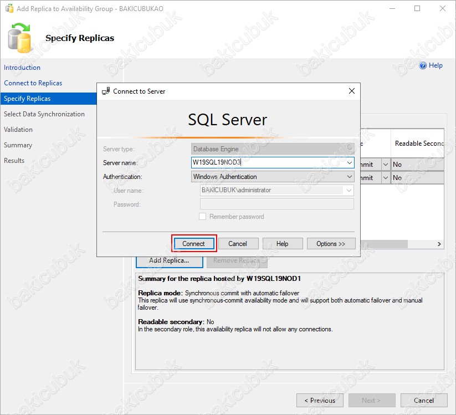Click the replica grid's right scroll arrow
This screenshot has height=415, width=456.
[x=439, y=244]
